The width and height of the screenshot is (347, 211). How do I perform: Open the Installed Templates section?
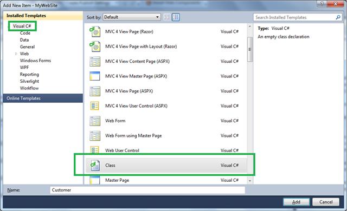click(x=43, y=16)
